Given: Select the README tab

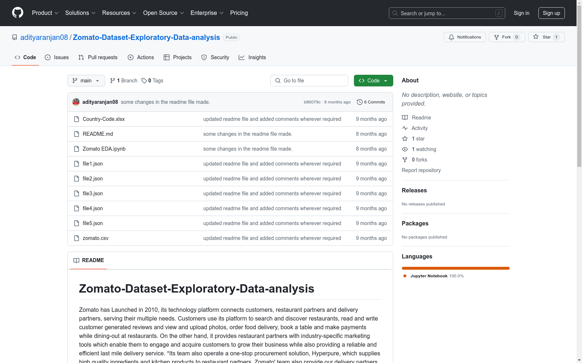Looking at the screenshot, I should [89, 260].
